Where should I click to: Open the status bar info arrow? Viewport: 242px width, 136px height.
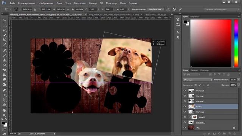(54, 134)
